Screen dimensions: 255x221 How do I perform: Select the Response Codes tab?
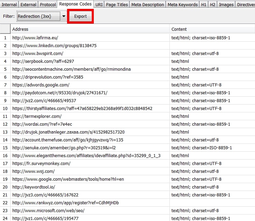[x=75, y=4]
